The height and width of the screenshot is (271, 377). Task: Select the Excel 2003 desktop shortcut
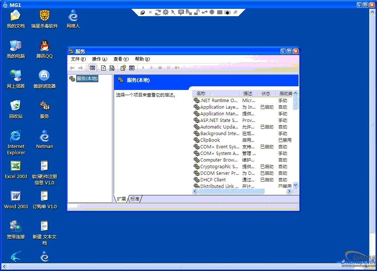[x=16, y=169]
